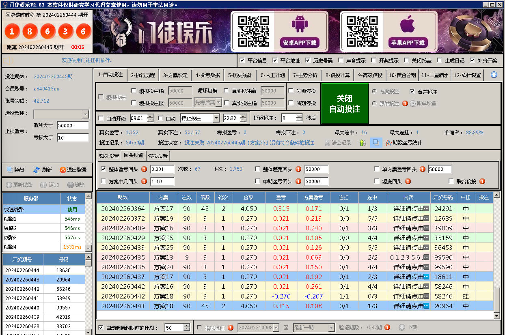Click the 延迟投注 seconds stepper up arrow

[x=299, y=116]
